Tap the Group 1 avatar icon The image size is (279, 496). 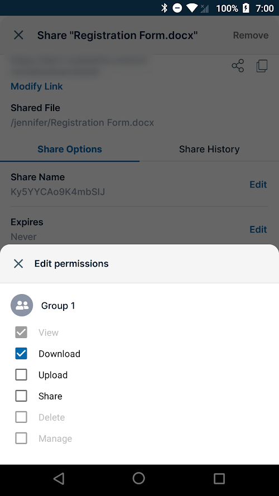(x=22, y=305)
